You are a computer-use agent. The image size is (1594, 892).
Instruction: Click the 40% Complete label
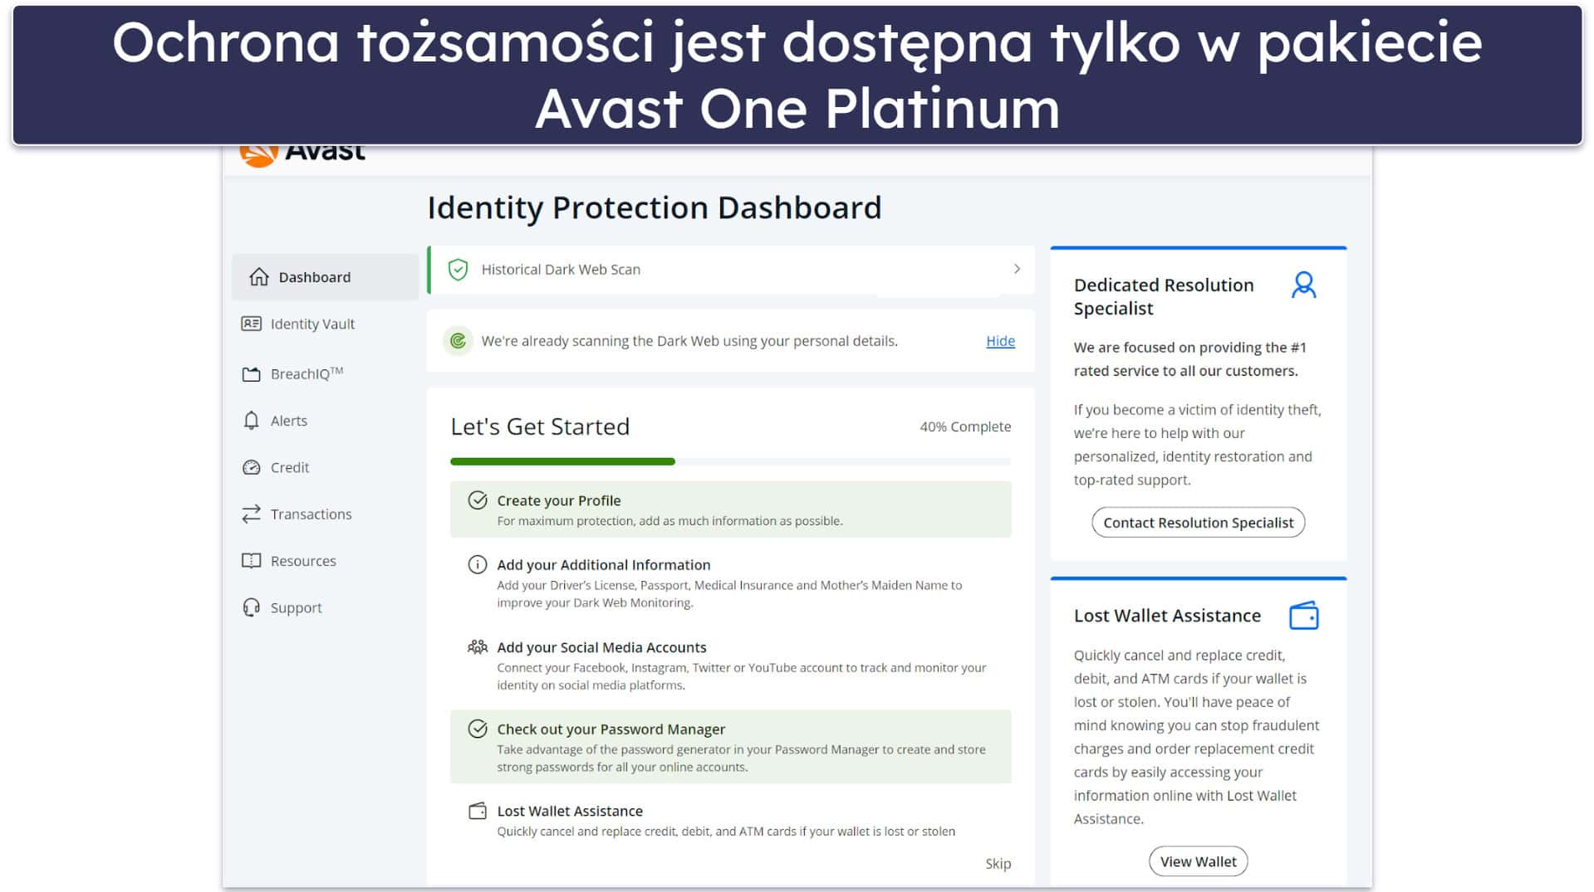[x=965, y=427]
